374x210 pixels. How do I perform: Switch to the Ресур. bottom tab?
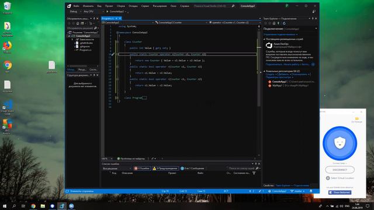click(x=82, y=69)
